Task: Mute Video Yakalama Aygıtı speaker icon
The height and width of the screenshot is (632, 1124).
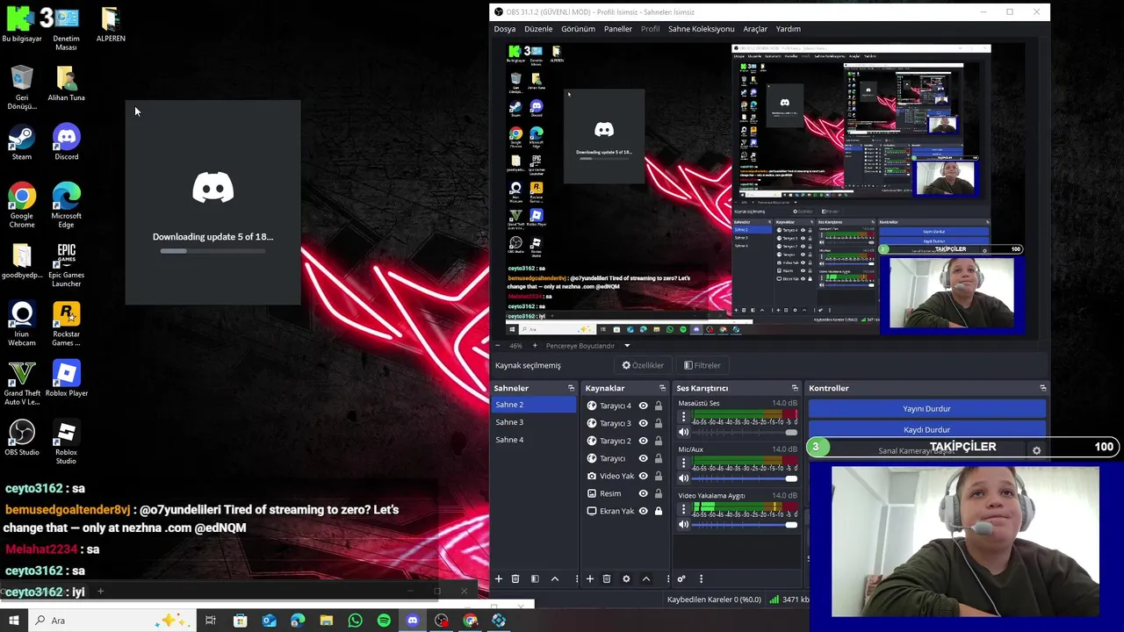Action: [684, 525]
